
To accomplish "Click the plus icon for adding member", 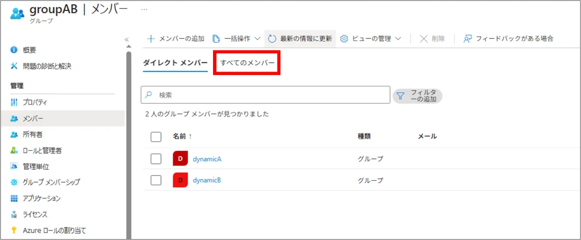I will 151,39.
